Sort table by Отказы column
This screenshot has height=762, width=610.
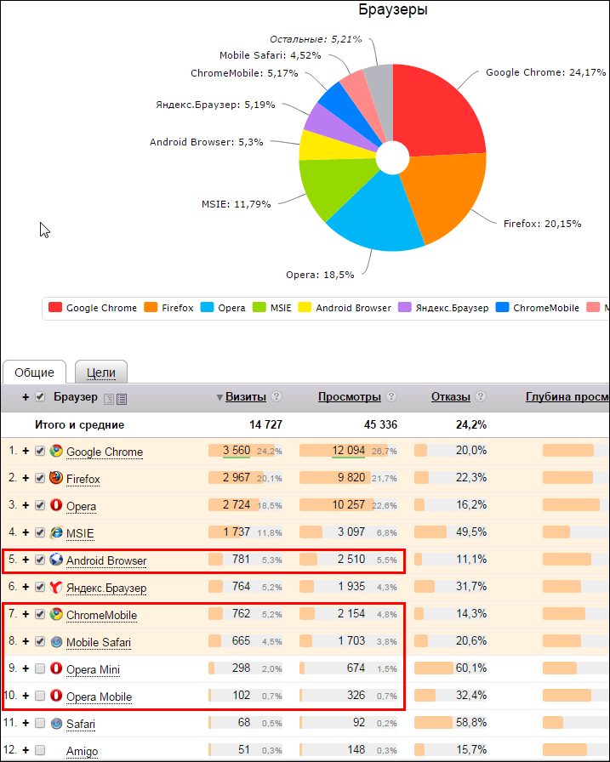(451, 396)
